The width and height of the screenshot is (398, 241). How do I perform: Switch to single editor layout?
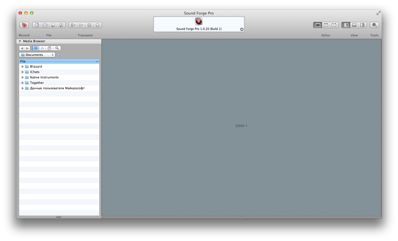click(317, 25)
